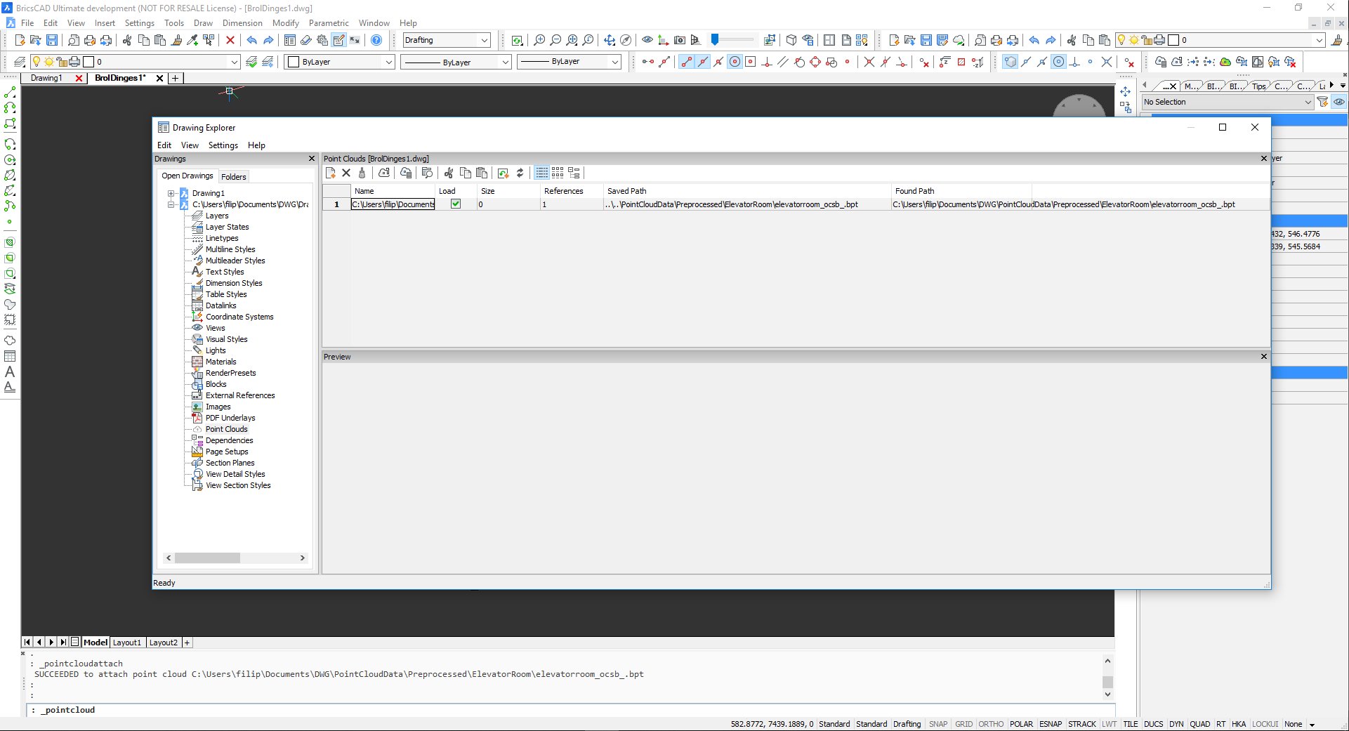Toggle ORTHO in status bar
The width and height of the screenshot is (1349, 731).
pos(991,724)
